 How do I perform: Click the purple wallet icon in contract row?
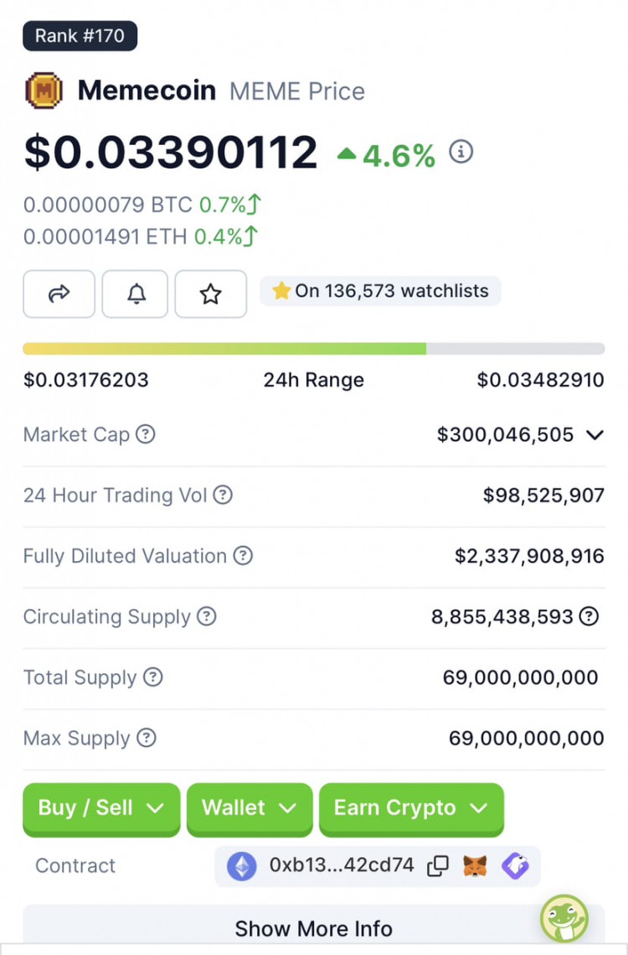point(515,865)
